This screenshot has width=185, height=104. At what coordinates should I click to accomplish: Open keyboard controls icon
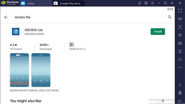pos(180,43)
